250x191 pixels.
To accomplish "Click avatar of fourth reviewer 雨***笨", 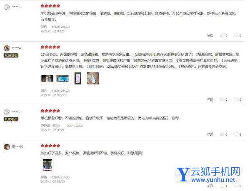I will point(7,147).
